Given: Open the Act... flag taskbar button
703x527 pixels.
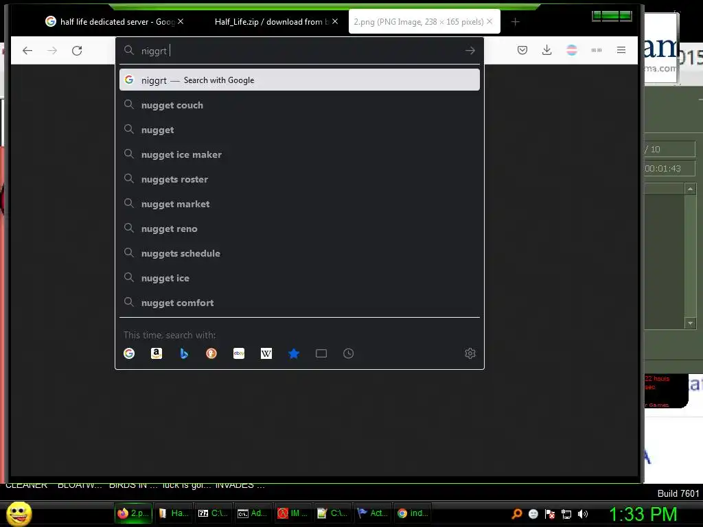Looking at the screenshot, I should (372, 513).
